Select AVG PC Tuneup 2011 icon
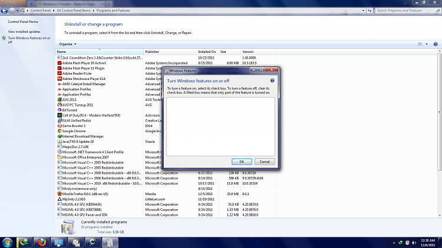Screen dimensions: 442x248 click(x=60, y=105)
